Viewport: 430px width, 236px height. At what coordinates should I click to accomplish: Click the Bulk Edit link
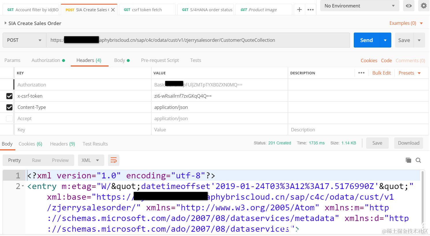point(381,73)
